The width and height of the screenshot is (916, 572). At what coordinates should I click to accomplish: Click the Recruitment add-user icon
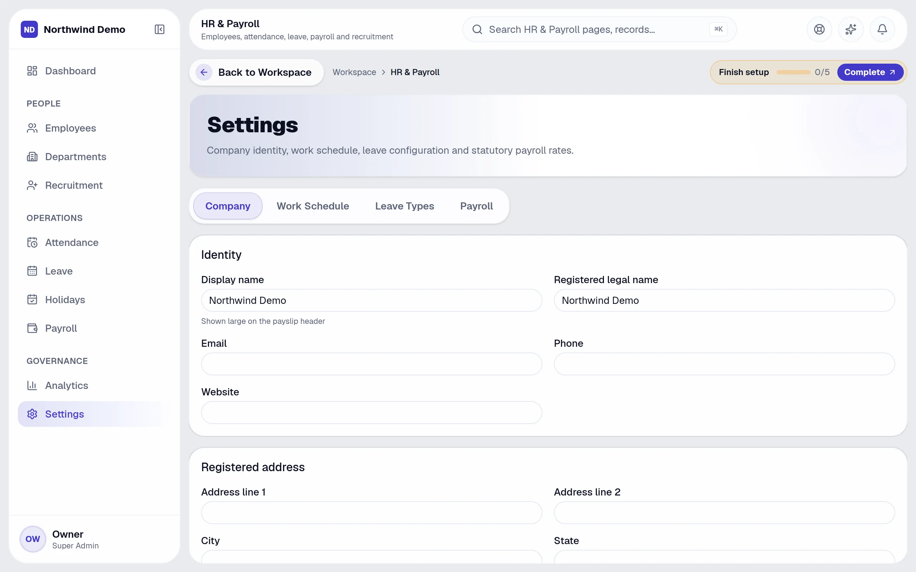pos(32,185)
